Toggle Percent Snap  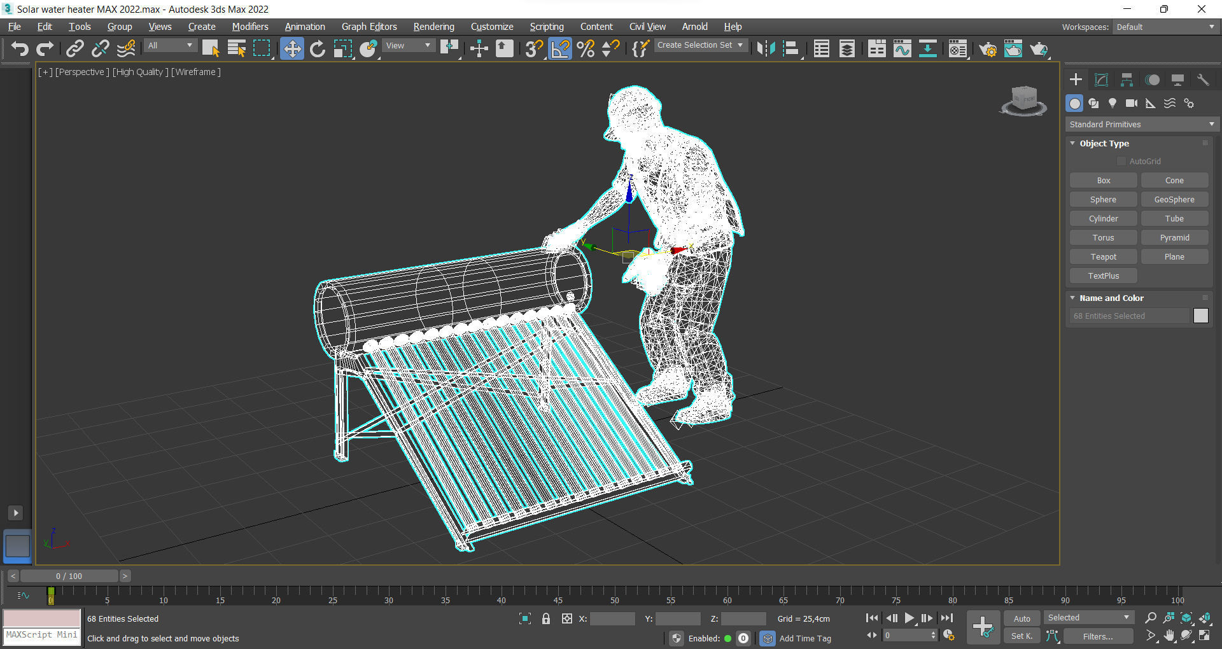pos(586,48)
